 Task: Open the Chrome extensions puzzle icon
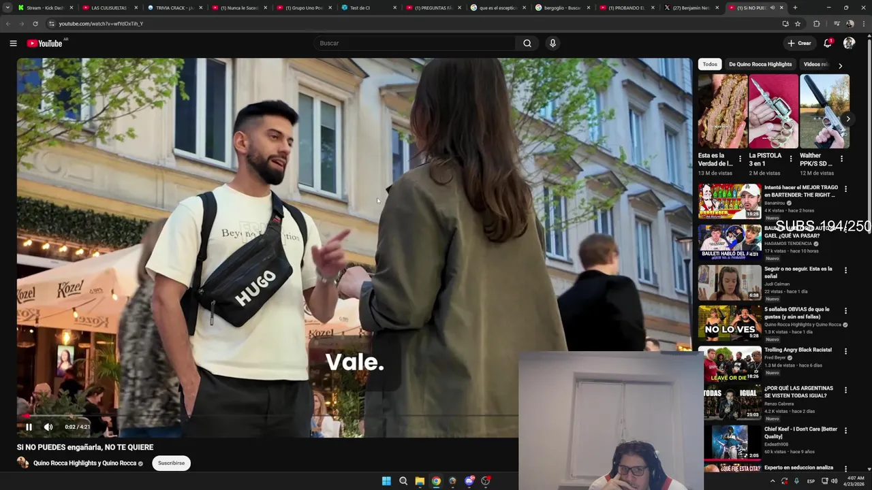pos(817,24)
